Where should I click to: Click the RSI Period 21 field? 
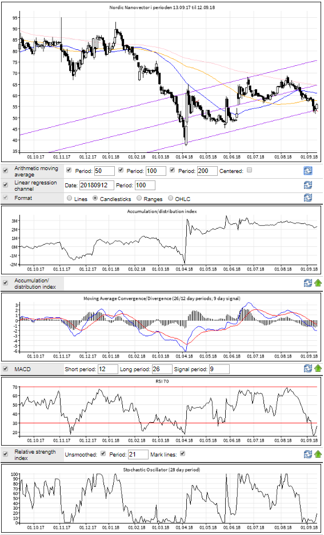[138, 454]
